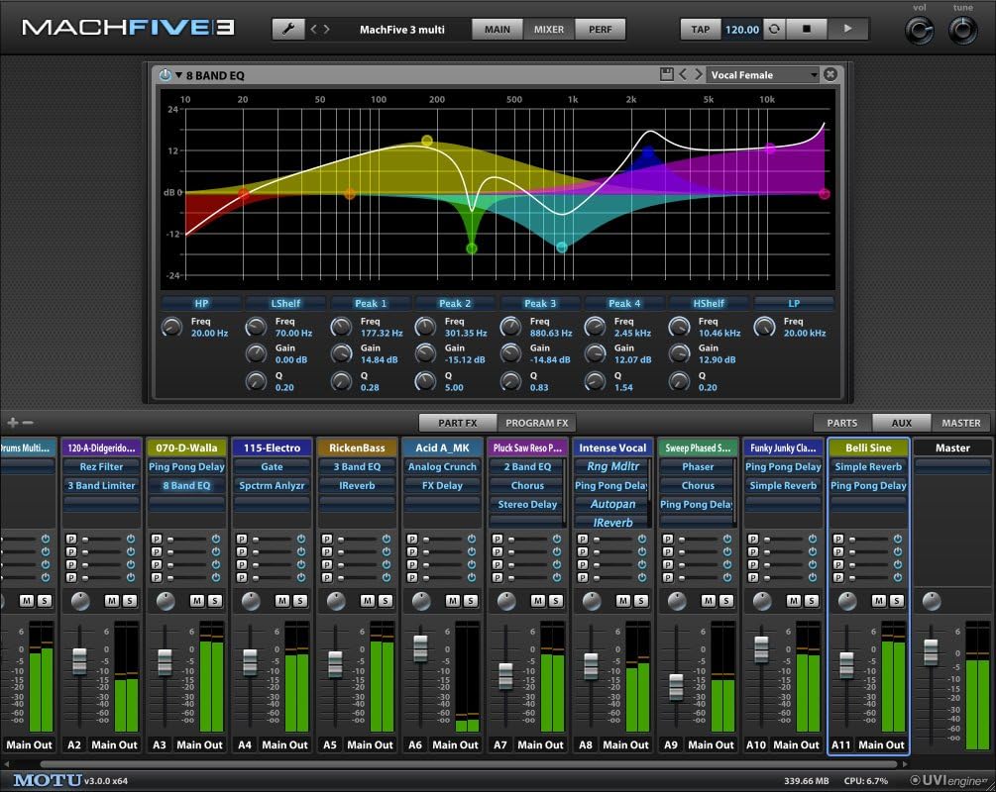Turn the tune knob at the top right
The height and width of the screenshot is (792, 996).
point(960,31)
